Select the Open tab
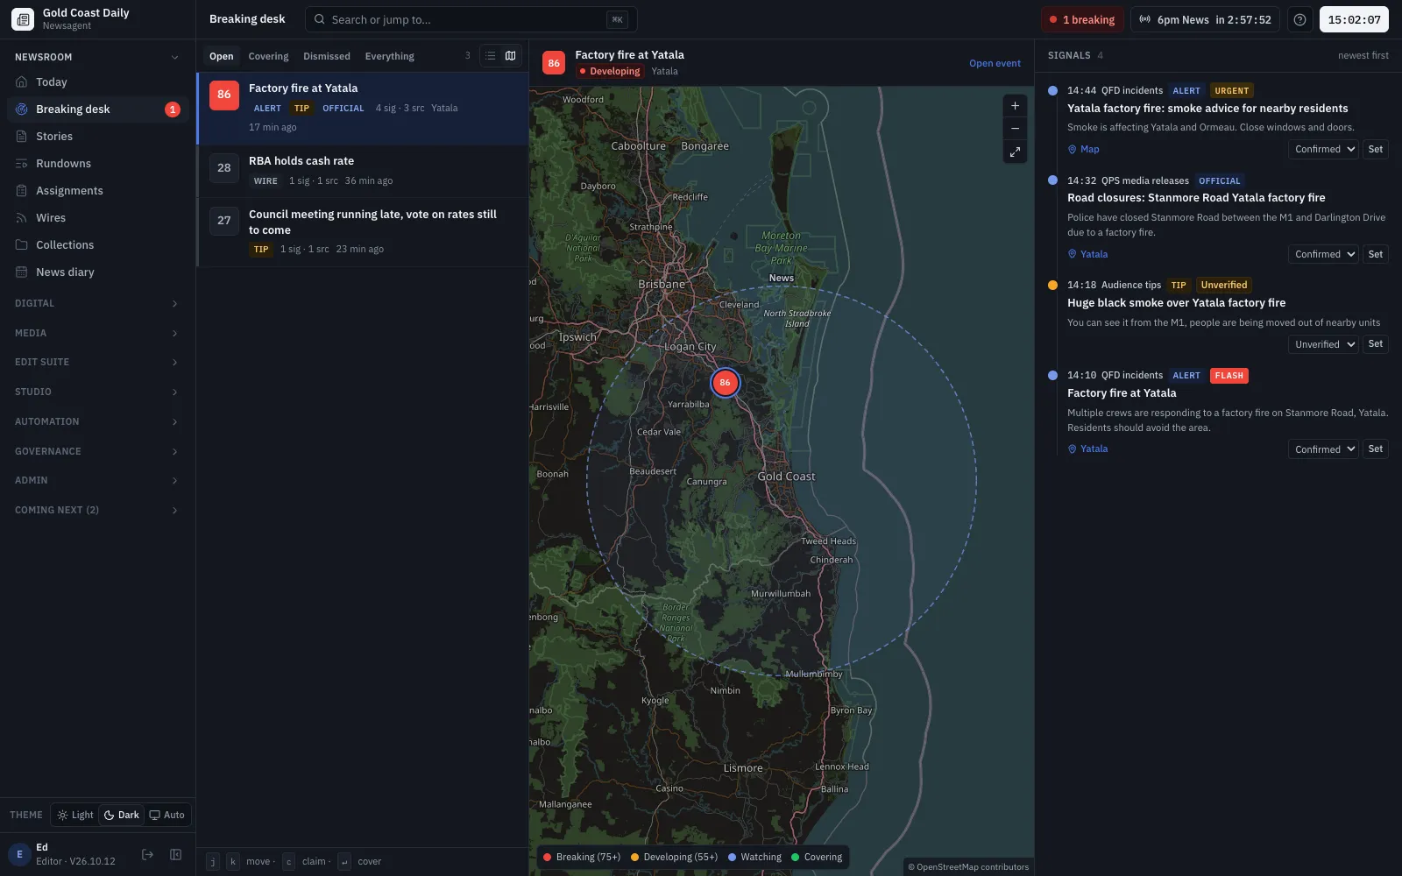Viewport: 1402px width, 876px height. point(222,56)
